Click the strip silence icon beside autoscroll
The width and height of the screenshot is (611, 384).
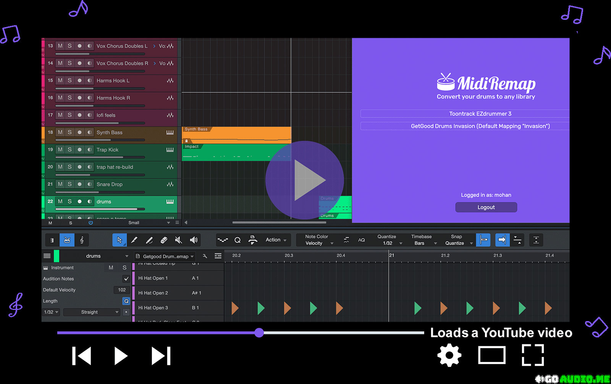[x=517, y=240]
